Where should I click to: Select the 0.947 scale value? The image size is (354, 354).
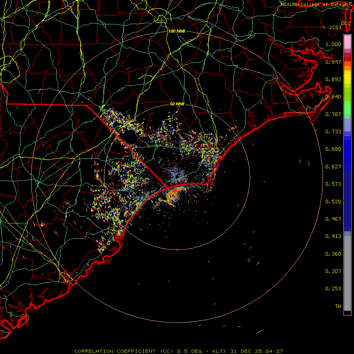tap(333, 62)
